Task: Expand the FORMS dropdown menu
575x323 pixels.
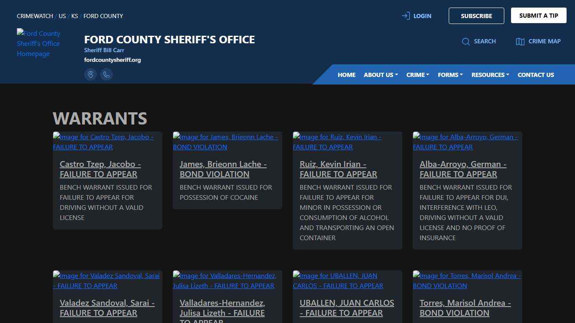Action: [x=450, y=74]
